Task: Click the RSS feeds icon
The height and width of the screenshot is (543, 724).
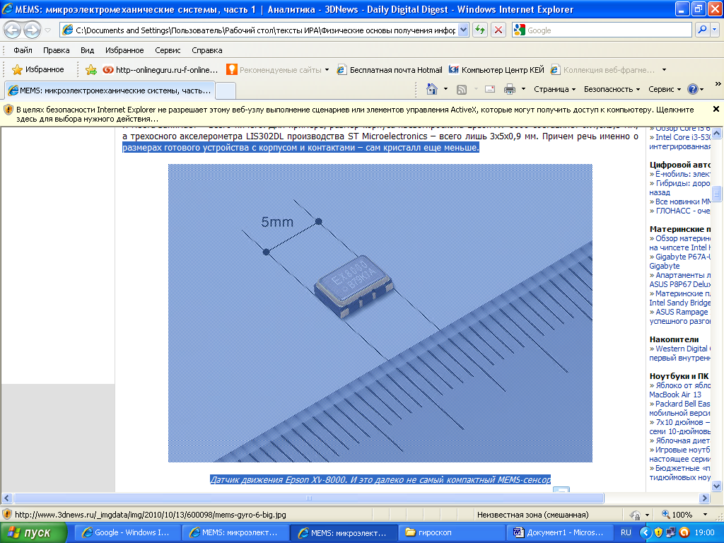Action: tap(461, 90)
